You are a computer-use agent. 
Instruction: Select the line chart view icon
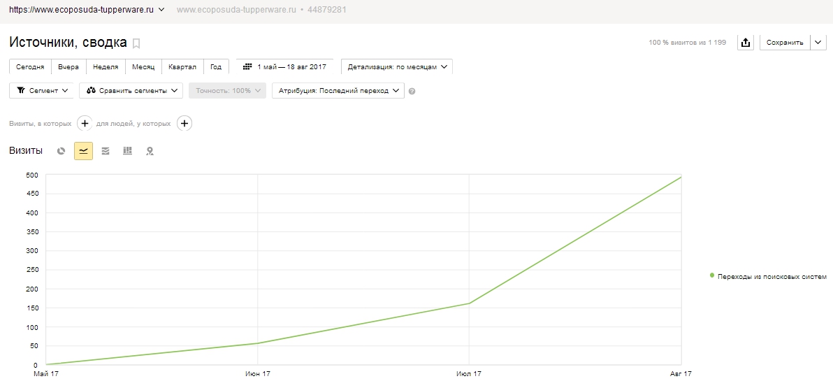point(83,151)
